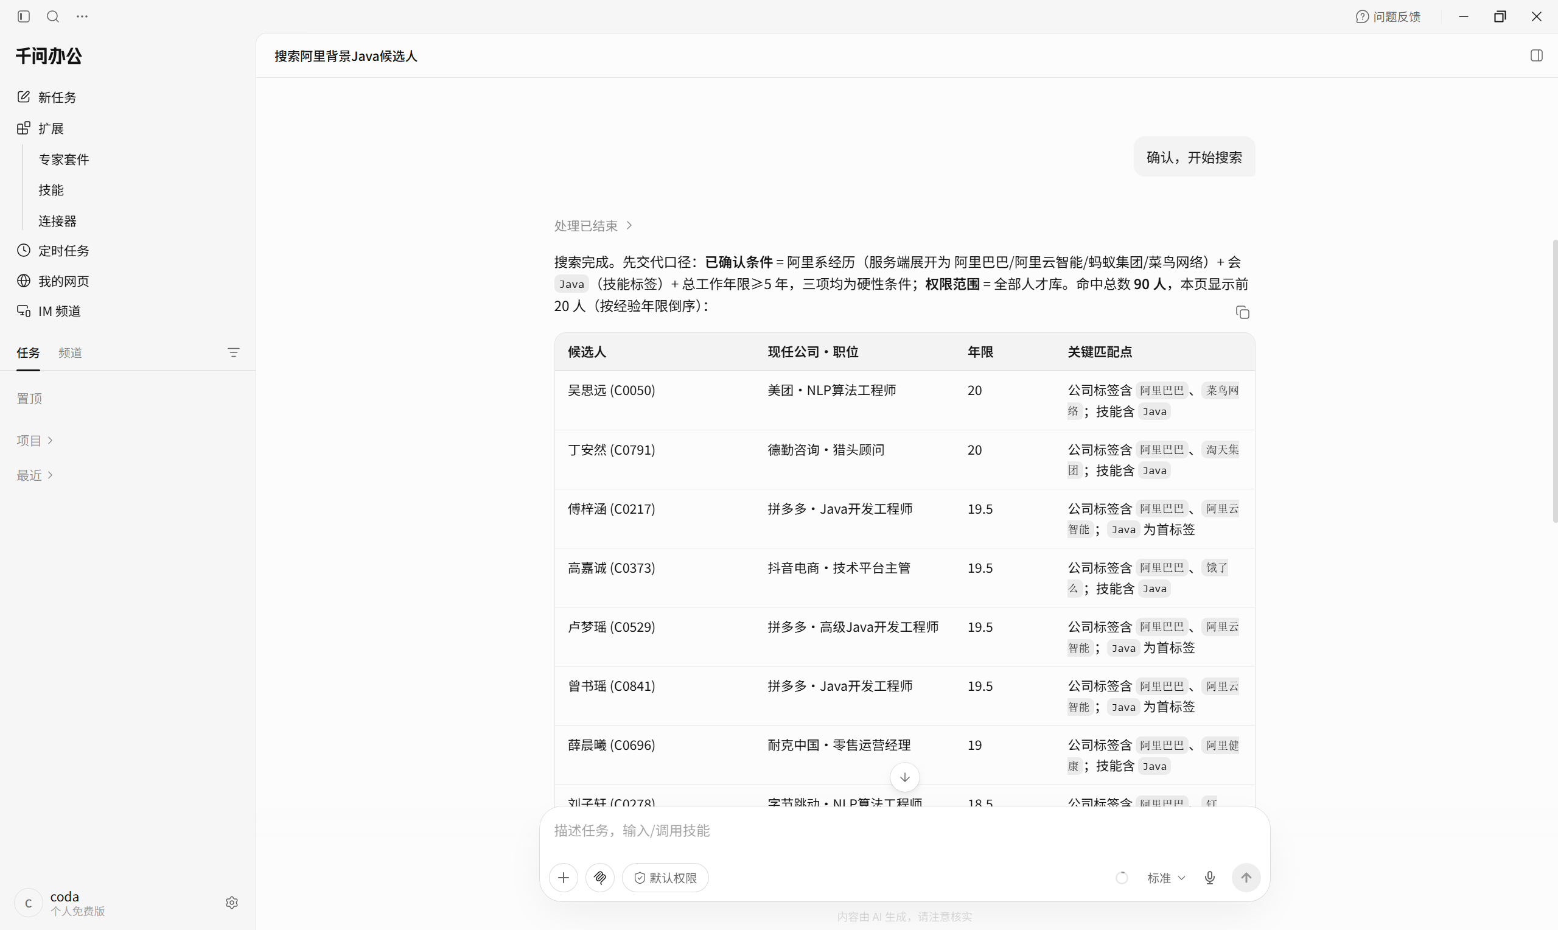This screenshot has height=930, width=1558.
Task: Open 专家套件 under extensions
Action: (x=63, y=159)
